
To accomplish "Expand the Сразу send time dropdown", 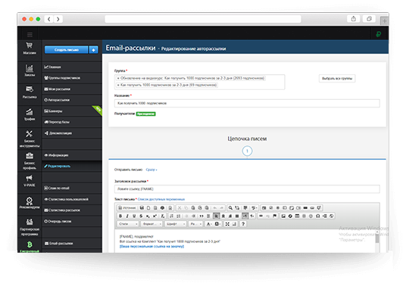I will [x=151, y=169].
